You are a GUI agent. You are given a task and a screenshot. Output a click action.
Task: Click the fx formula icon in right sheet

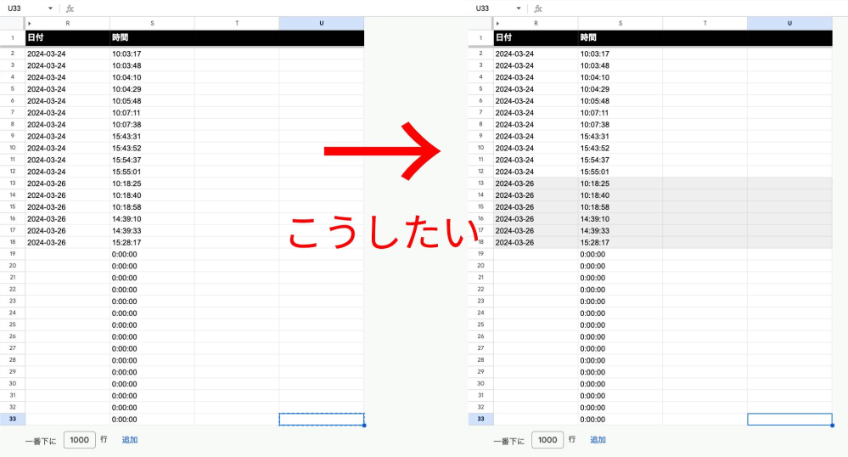538,8
